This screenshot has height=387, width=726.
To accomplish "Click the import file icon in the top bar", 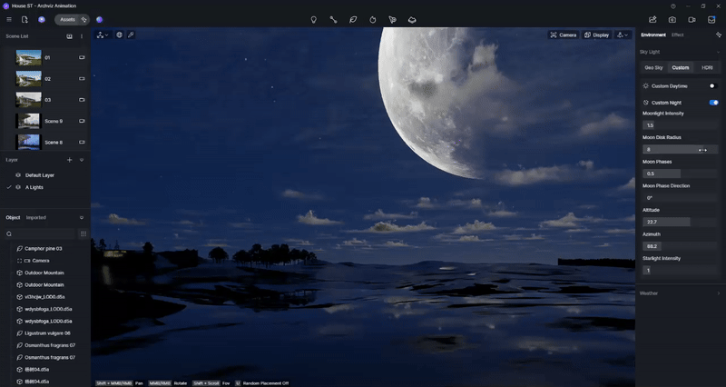I will 25,19.
